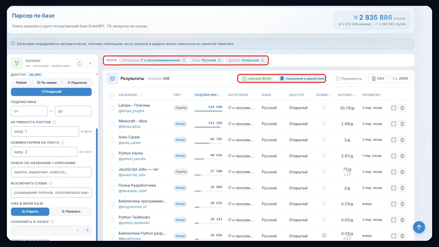Export results as CSV

(378, 79)
